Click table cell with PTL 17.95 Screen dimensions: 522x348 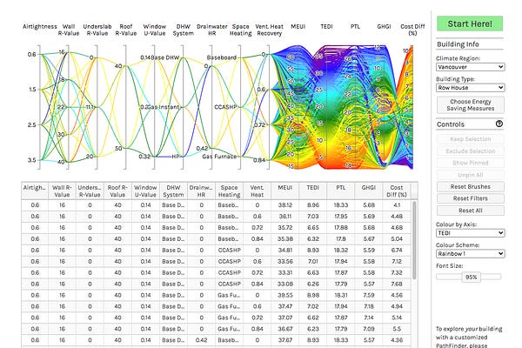[x=340, y=217]
